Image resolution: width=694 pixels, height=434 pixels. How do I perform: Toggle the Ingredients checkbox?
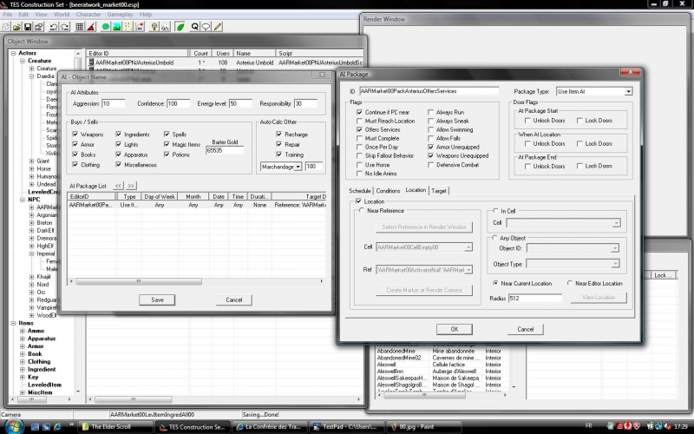(x=118, y=134)
